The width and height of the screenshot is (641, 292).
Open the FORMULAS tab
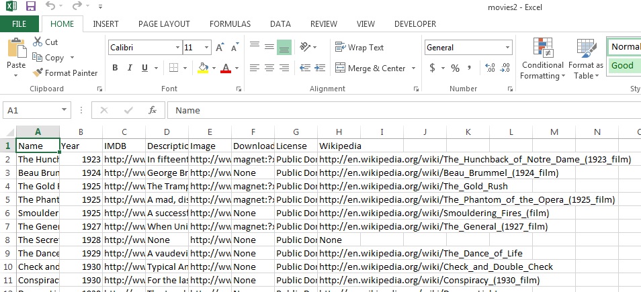coord(230,24)
